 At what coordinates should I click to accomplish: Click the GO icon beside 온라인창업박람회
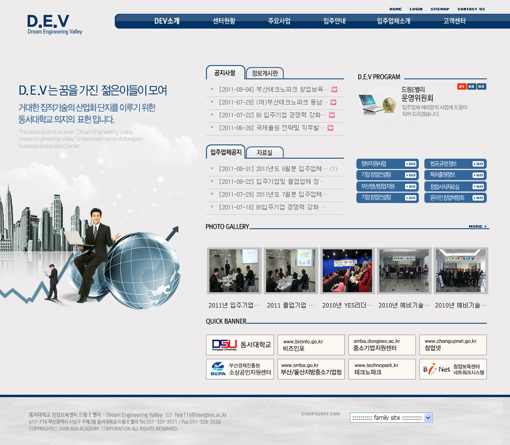(x=478, y=198)
